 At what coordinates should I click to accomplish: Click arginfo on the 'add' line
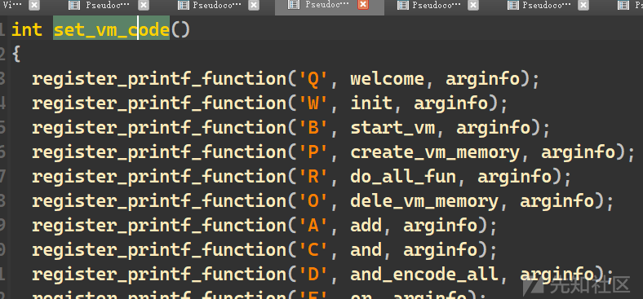[441, 226]
